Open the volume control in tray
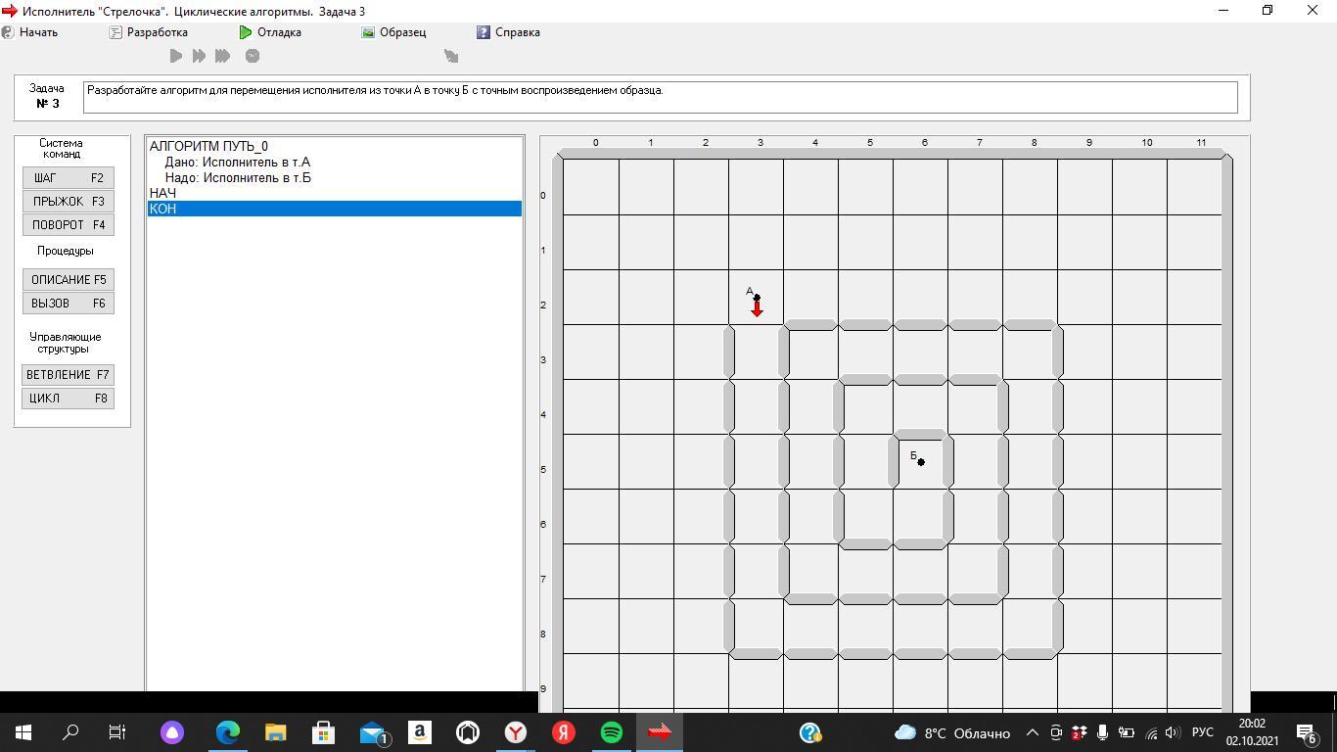 [x=1173, y=732]
